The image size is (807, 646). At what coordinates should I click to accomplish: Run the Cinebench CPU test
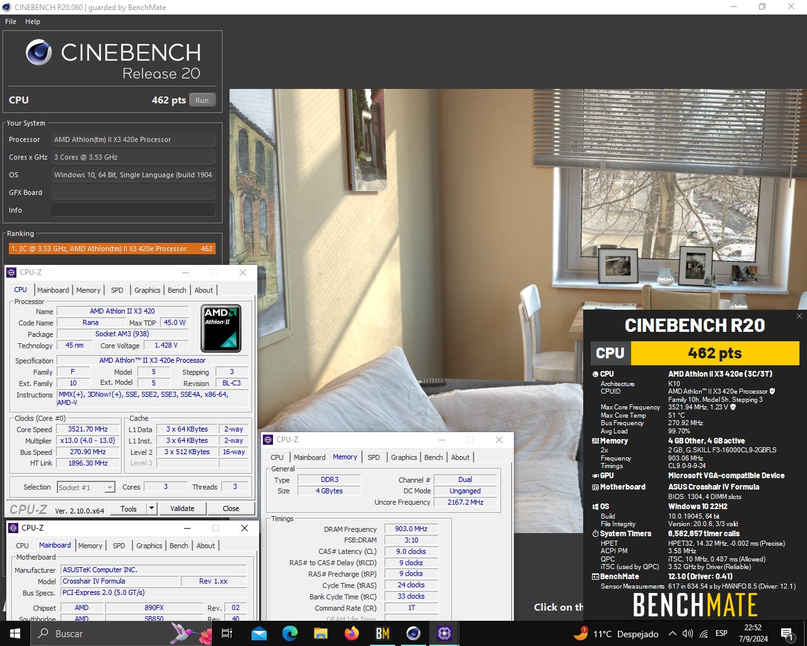tap(202, 100)
